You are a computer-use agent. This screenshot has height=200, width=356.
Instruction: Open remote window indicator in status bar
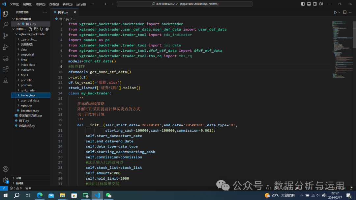(x=4, y=188)
